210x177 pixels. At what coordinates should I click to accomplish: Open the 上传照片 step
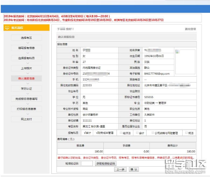[26, 68]
